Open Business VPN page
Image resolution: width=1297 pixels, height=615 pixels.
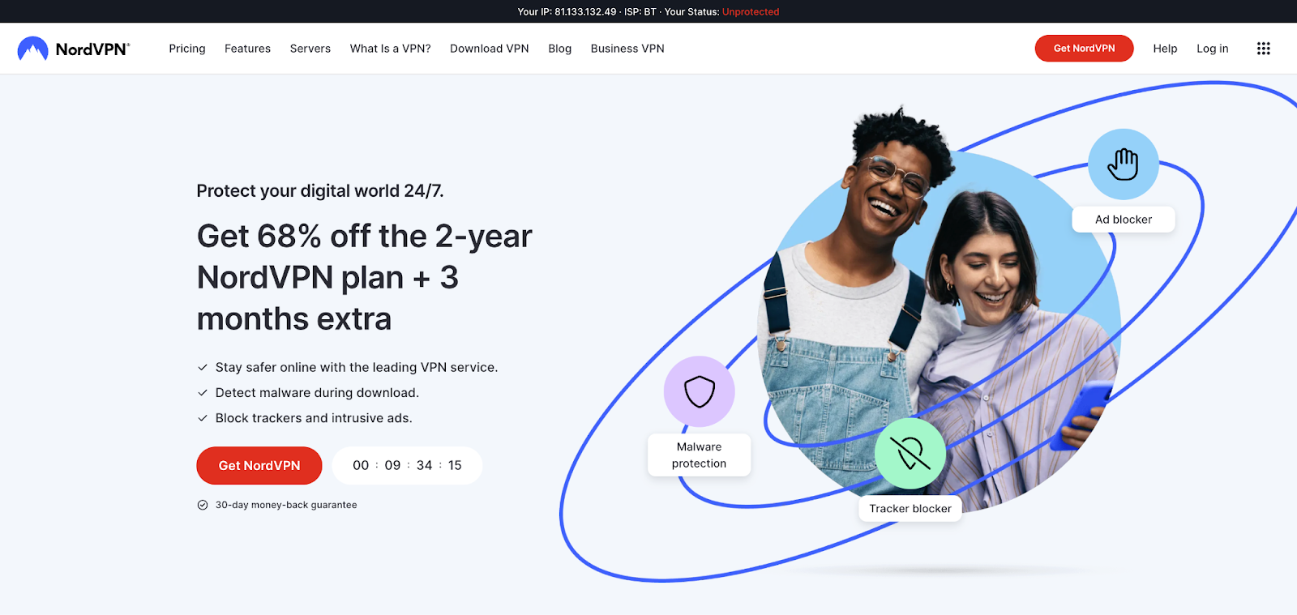click(x=627, y=49)
